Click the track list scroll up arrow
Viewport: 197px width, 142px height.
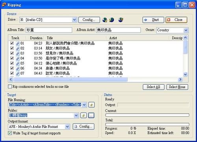click(185, 38)
